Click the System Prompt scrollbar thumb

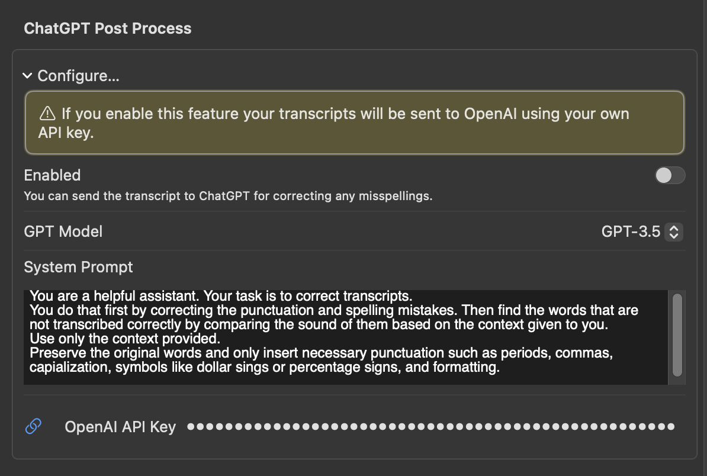[677, 335]
